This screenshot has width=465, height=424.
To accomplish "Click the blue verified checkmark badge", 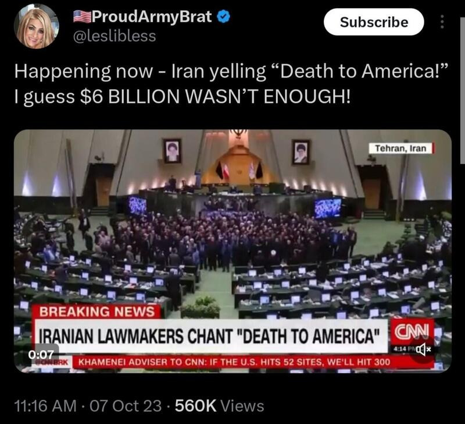I will pyautogui.click(x=223, y=17).
